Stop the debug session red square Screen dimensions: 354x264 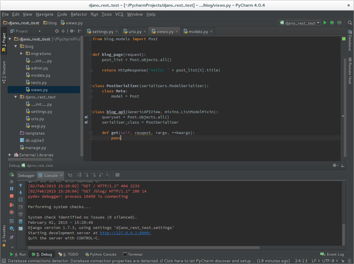point(12,196)
